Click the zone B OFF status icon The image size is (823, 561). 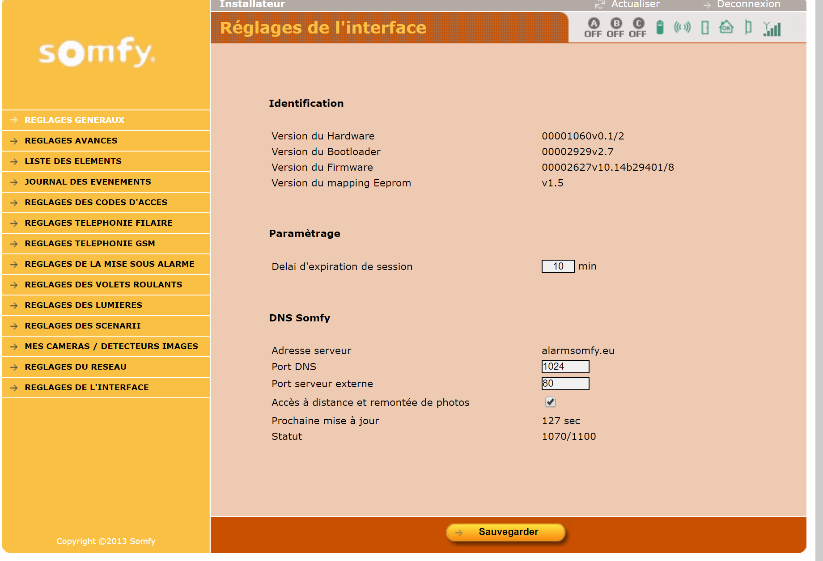pos(615,28)
